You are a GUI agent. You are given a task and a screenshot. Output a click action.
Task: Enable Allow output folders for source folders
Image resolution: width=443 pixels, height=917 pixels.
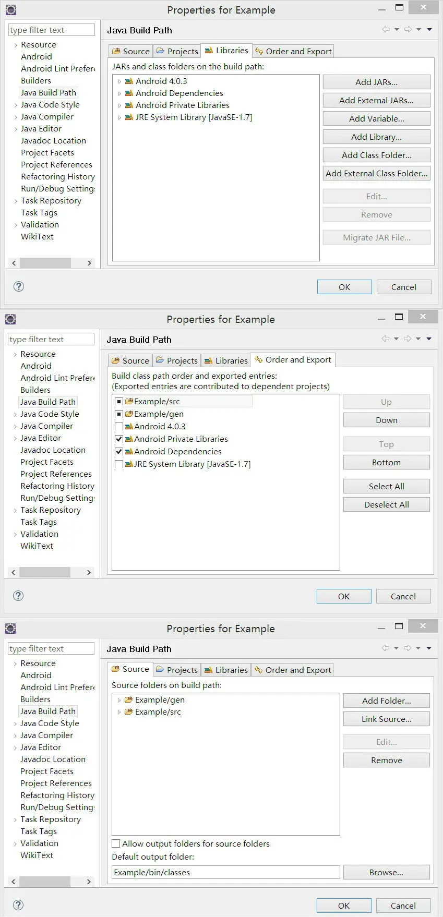116,843
